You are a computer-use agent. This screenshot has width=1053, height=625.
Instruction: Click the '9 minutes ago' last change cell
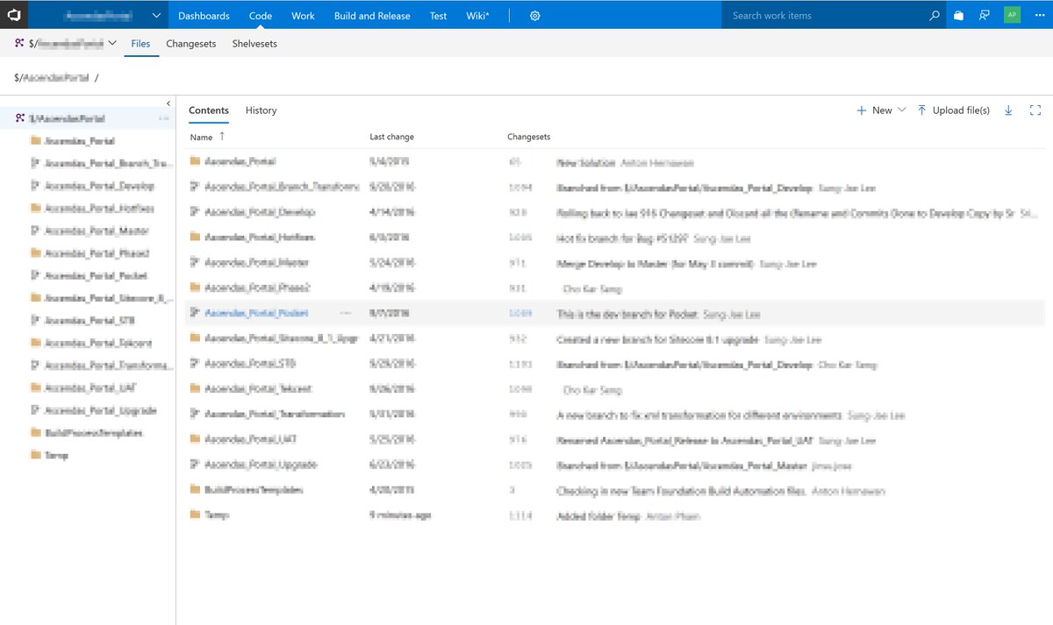(x=400, y=516)
